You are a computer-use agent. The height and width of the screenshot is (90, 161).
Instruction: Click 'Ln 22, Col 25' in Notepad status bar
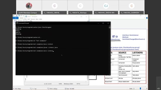tap(48, 84)
